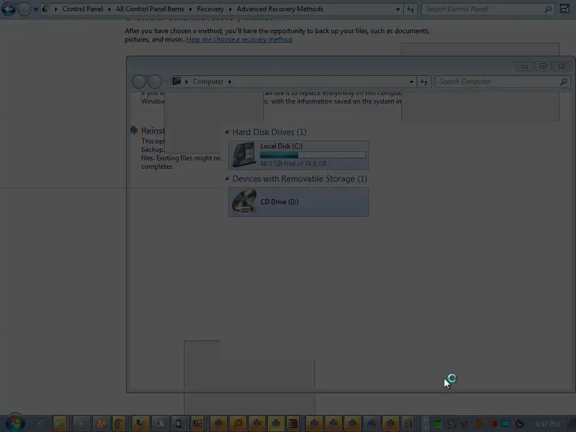The image size is (576, 432).
Task: Expand chevron after All Control Panel Items
Action: [190, 9]
